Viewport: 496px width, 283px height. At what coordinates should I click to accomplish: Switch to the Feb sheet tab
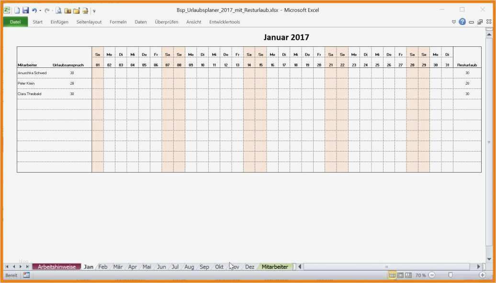103,267
